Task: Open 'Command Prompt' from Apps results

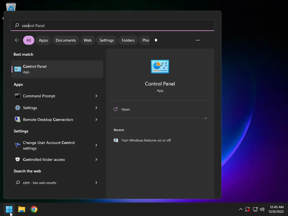Action: pos(39,96)
